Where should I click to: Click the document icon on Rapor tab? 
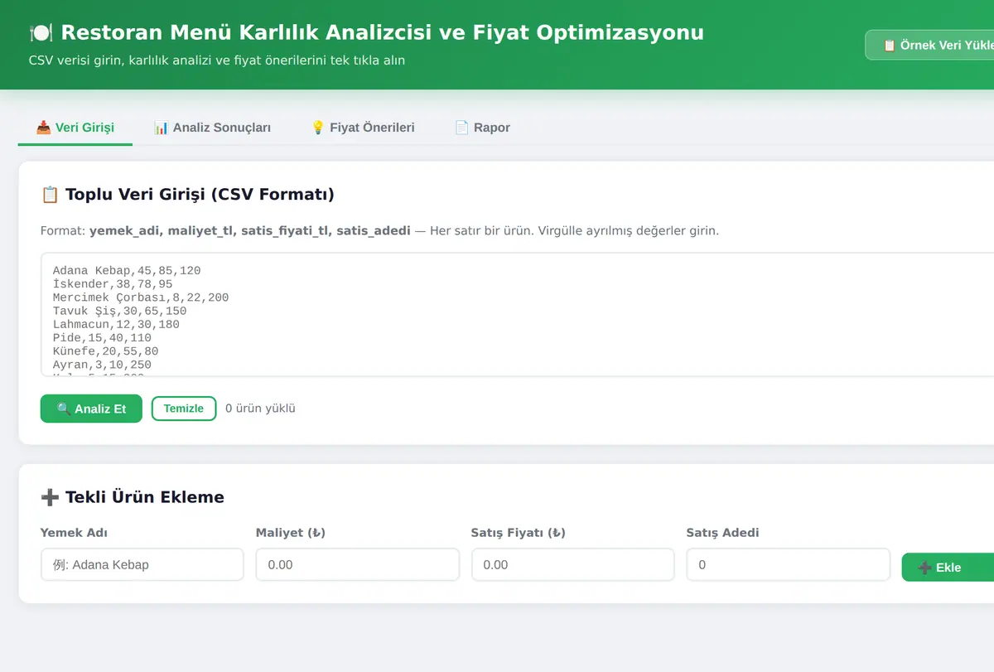462,128
